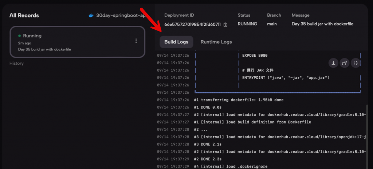This screenshot has width=373, height=169.
Task: Download the build logs
Action: click(x=333, y=63)
